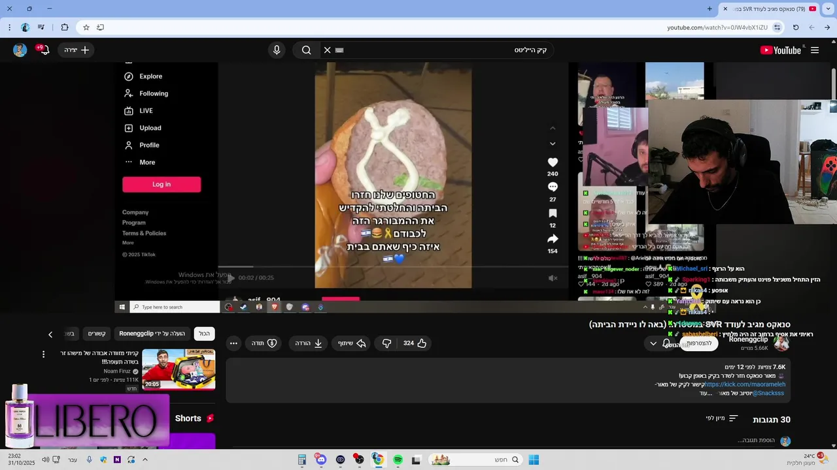Open the Noam Firuz recommended video thumbnail
The image size is (837, 470).
(179, 369)
